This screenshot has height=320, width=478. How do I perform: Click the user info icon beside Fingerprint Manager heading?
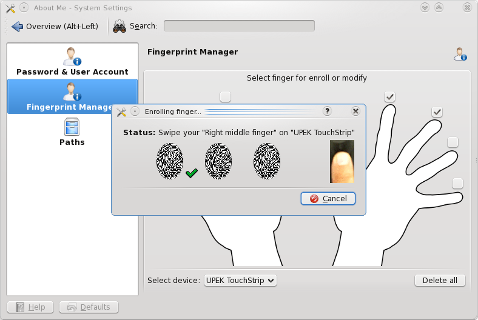click(460, 54)
